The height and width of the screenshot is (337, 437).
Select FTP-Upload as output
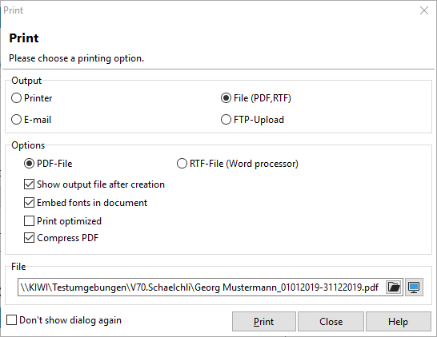point(252,120)
